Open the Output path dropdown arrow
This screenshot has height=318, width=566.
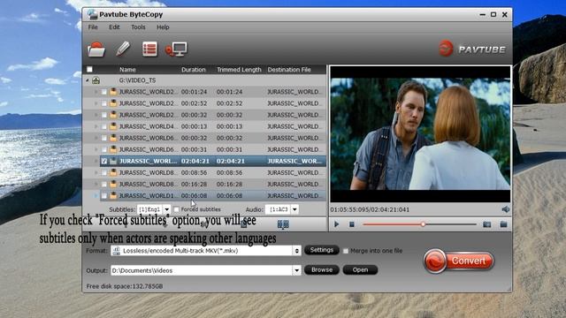click(296, 270)
